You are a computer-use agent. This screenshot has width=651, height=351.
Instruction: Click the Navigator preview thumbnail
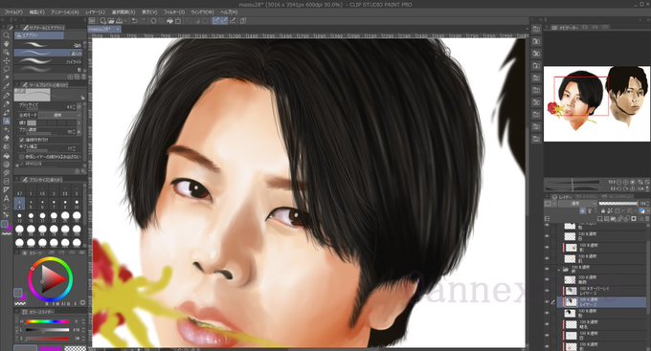click(x=596, y=103)
